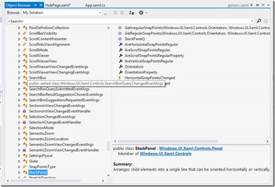The width and height of the screenshot is (275, 187).
Task: Select the GetRegularSnapPoints method
Action: 197,33
